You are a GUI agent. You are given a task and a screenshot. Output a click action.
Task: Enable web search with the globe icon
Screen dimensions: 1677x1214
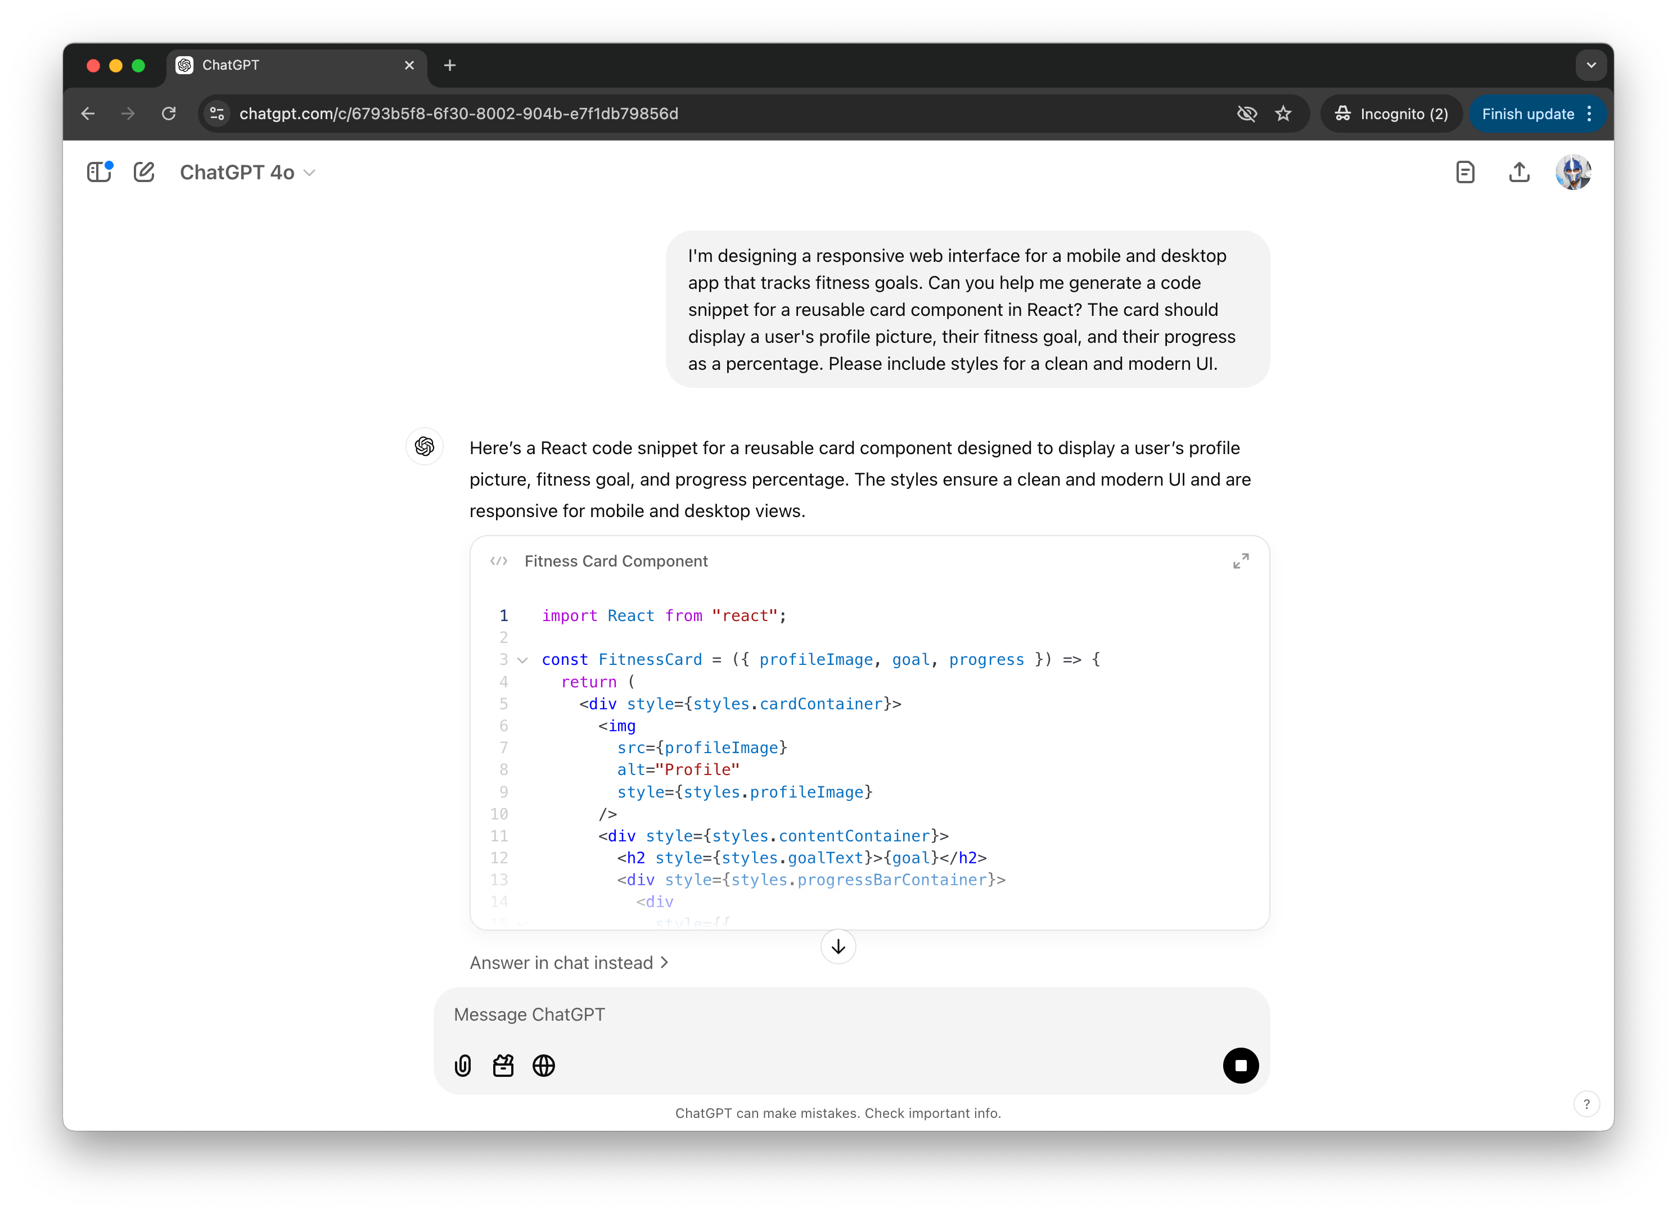click(543, 1066)
